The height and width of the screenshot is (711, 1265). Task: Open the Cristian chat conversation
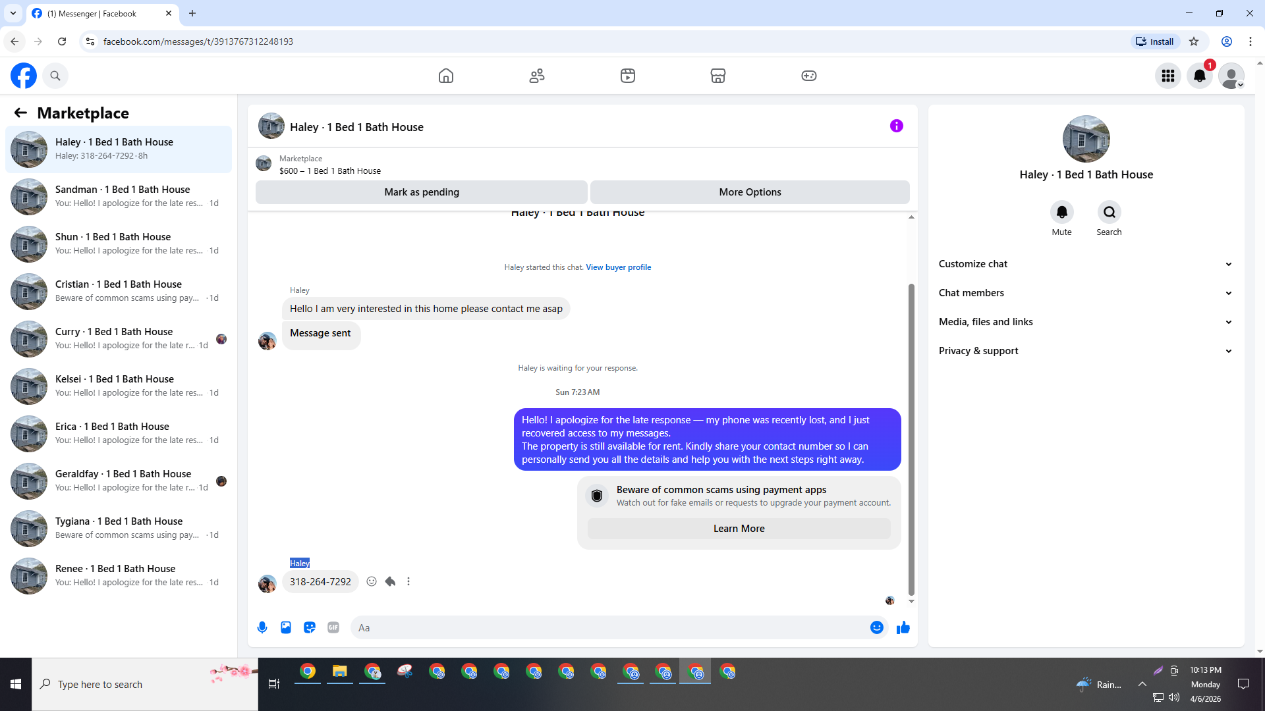coord(119,291)
